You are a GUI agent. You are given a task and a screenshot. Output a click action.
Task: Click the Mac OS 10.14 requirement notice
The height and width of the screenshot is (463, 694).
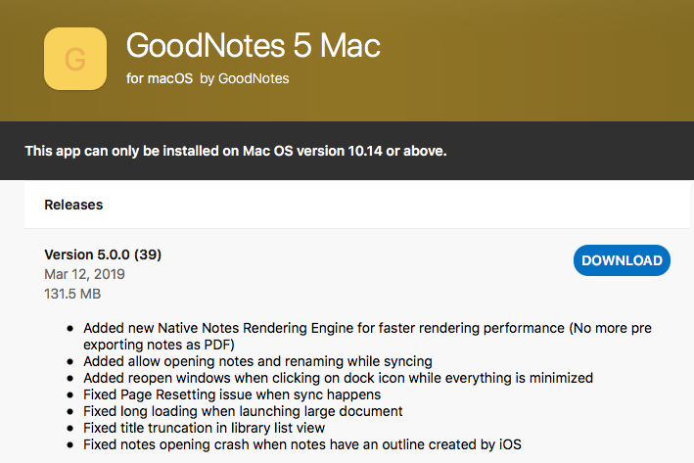tap(236, 151)
